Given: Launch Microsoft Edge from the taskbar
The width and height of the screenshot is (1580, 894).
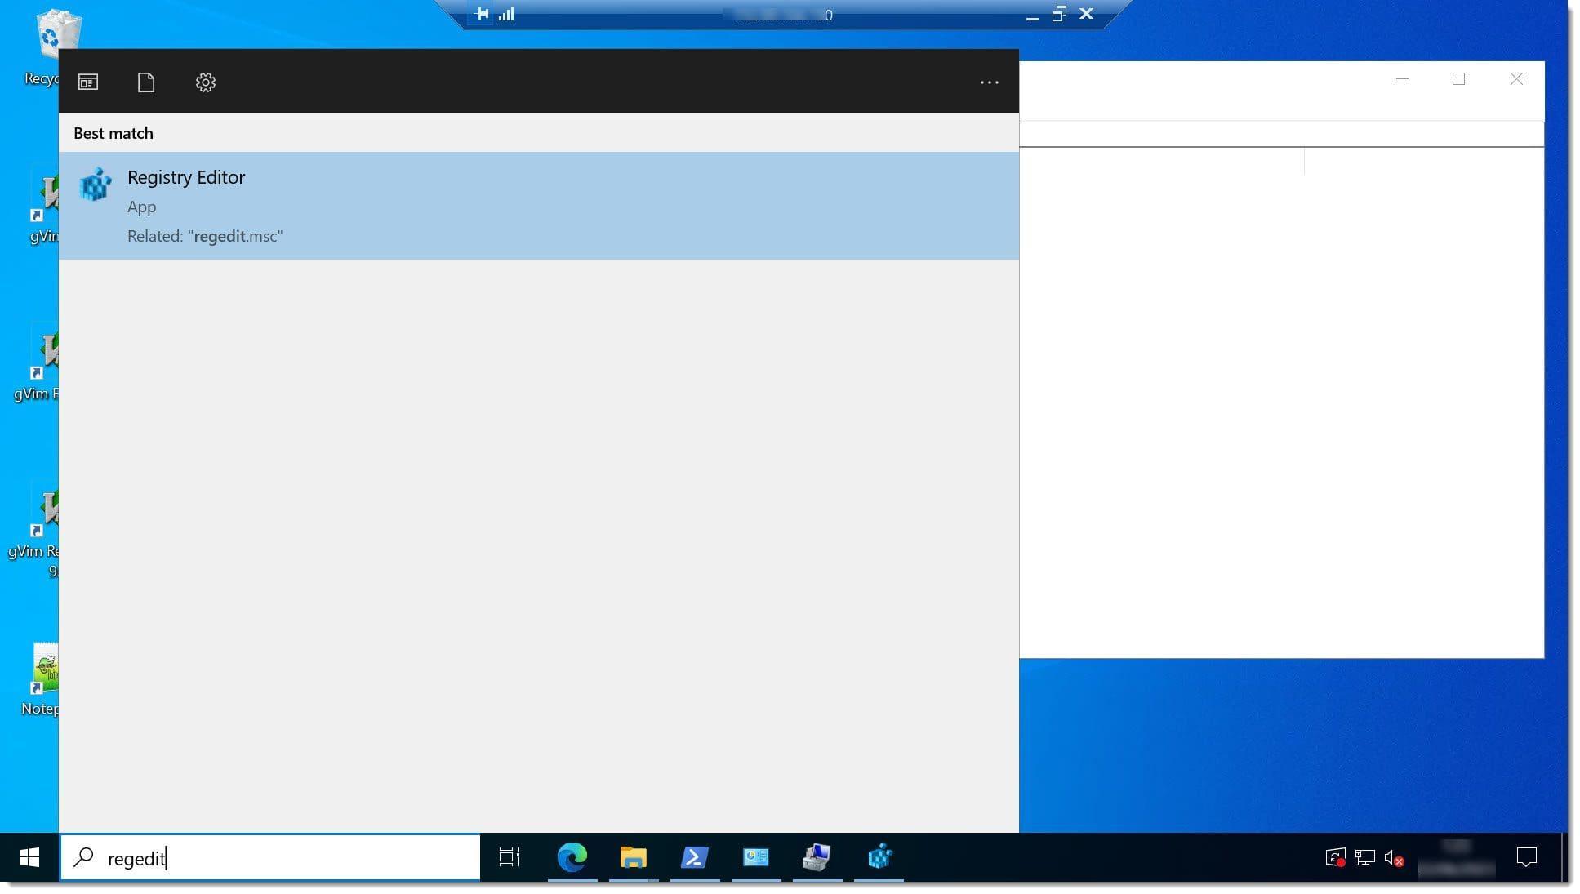Looking at the screenshot, I should (572, 857).
